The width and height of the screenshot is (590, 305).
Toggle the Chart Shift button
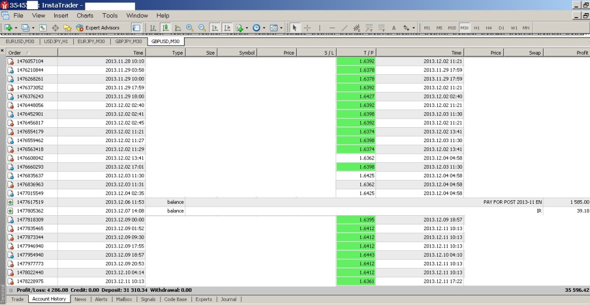click(227, 28)
